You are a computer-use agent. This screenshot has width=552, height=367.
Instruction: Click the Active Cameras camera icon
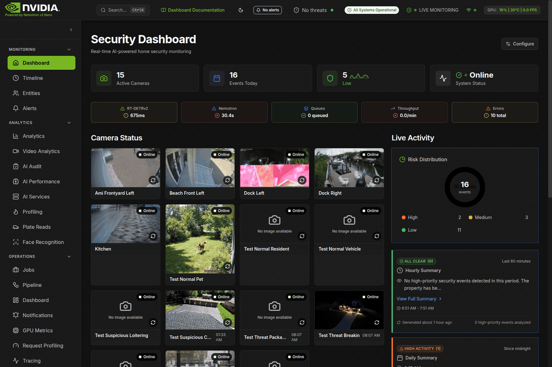(103, 79)
